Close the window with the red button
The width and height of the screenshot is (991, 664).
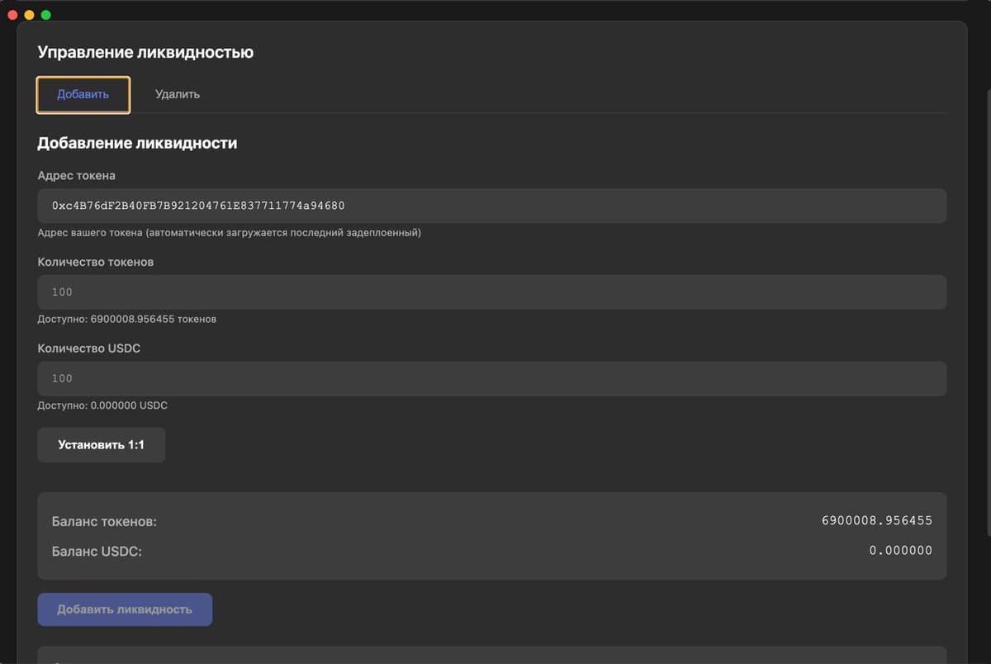12,15
